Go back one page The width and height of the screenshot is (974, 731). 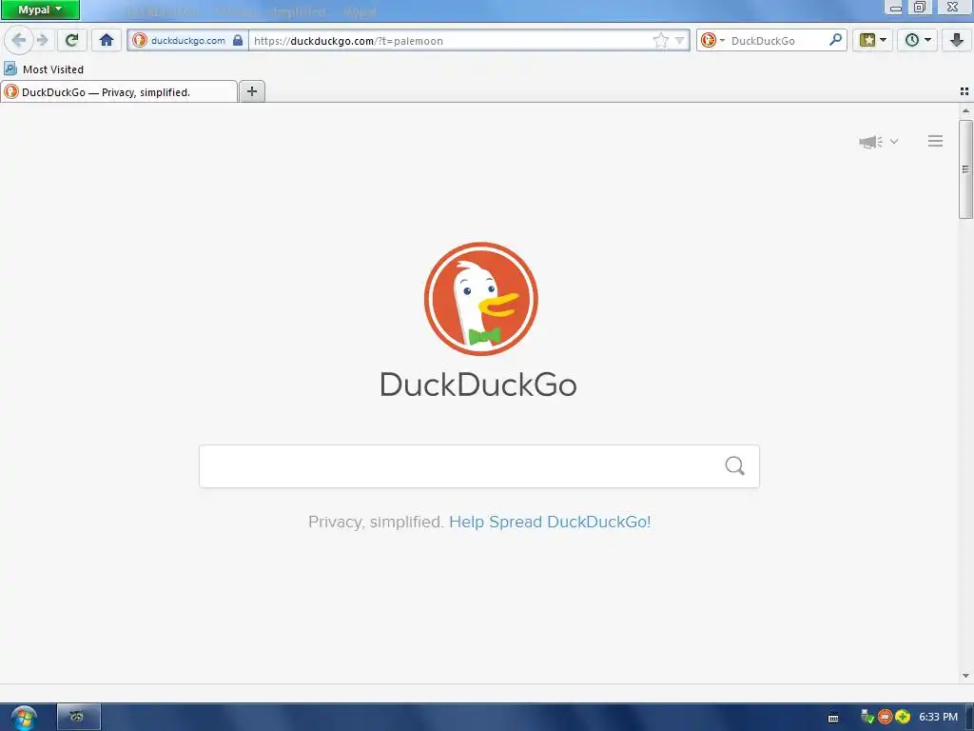18,40
